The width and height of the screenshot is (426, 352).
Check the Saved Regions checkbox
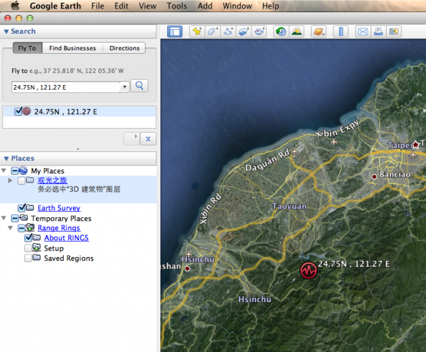pyautogui.click(x=28, y=258)
